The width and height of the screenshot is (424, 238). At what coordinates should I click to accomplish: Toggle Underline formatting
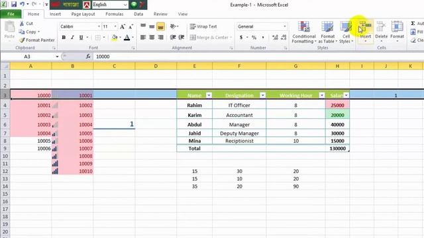coord(81,38)
